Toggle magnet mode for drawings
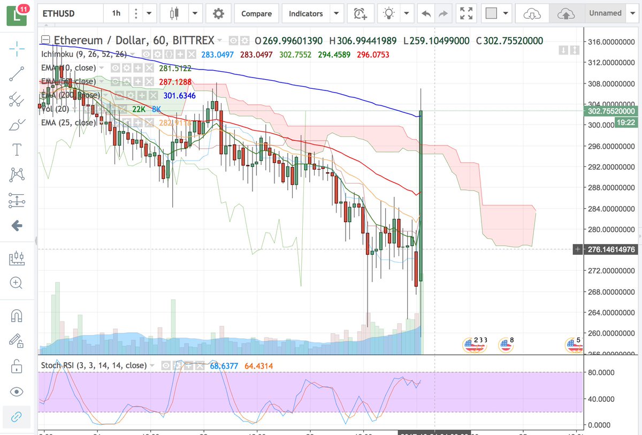642x435 pixels. [17, 315]
